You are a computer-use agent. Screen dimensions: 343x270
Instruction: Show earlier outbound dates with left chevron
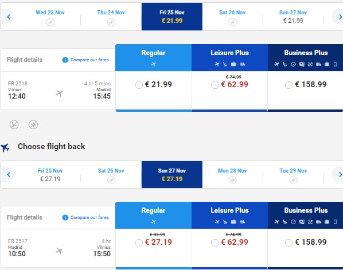pyautogui.click(x=9, y=17)
